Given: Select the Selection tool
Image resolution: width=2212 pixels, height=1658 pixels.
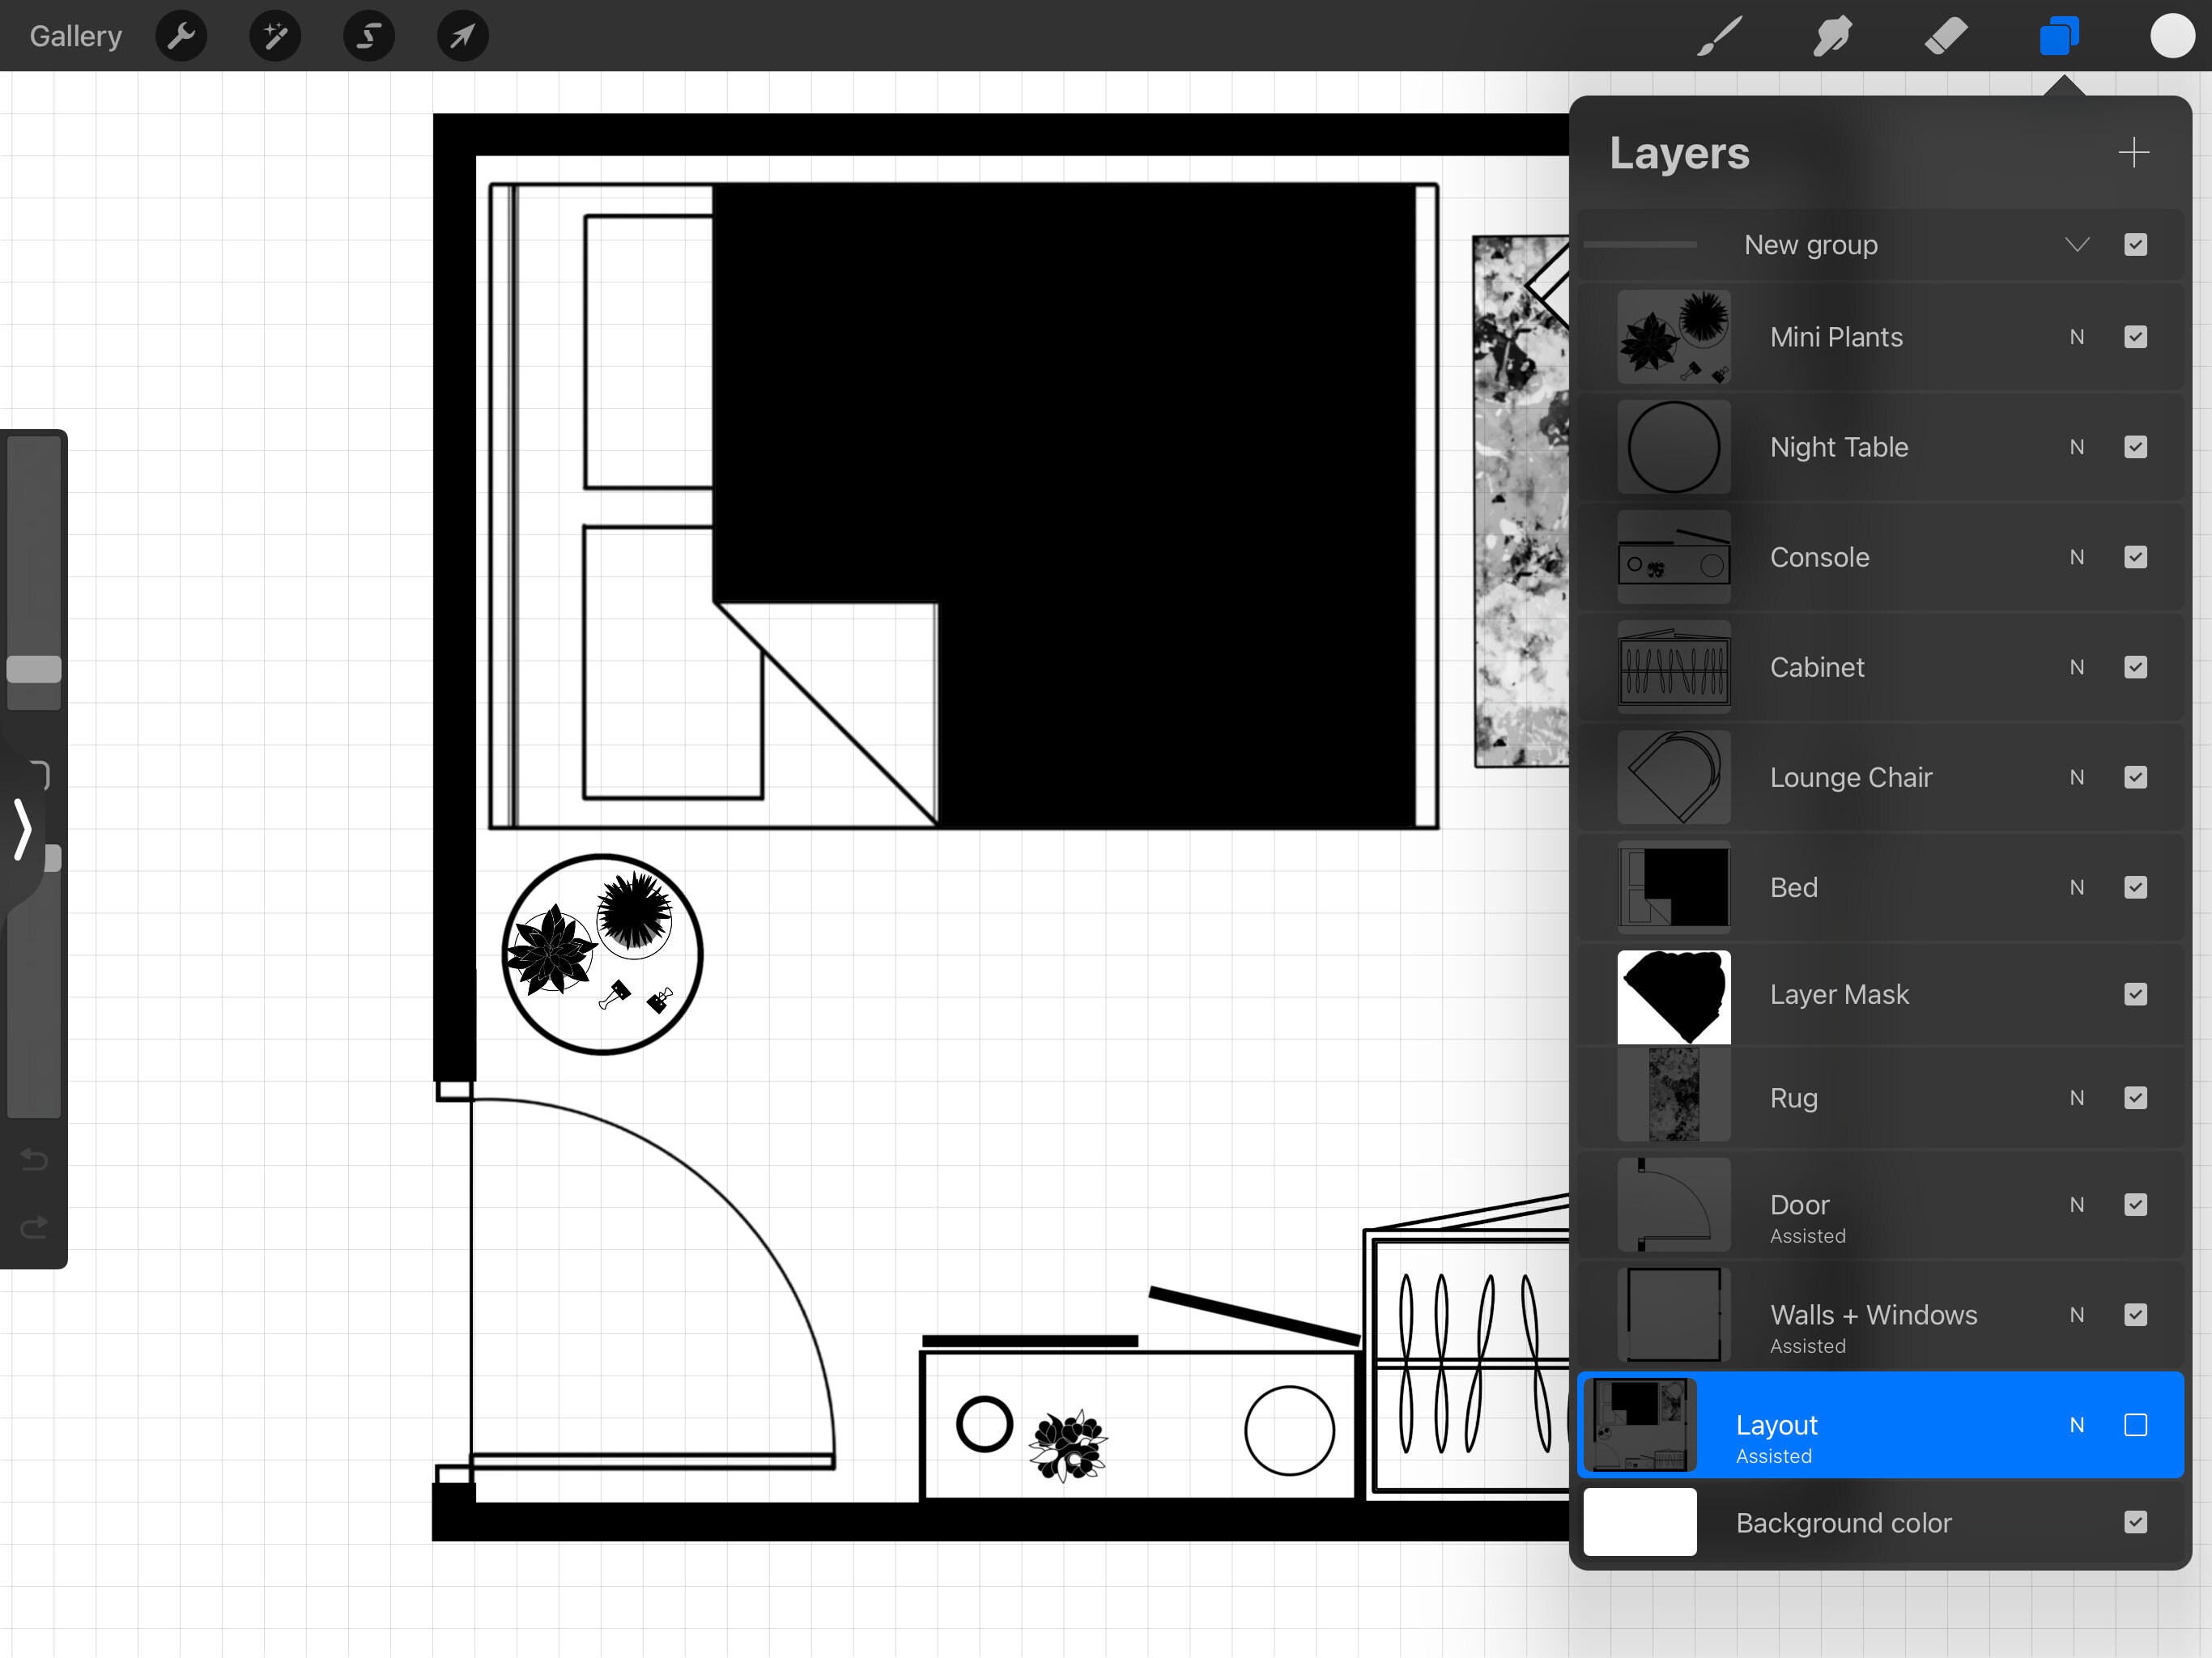Looking at the screenshot, I should point(368,36).
